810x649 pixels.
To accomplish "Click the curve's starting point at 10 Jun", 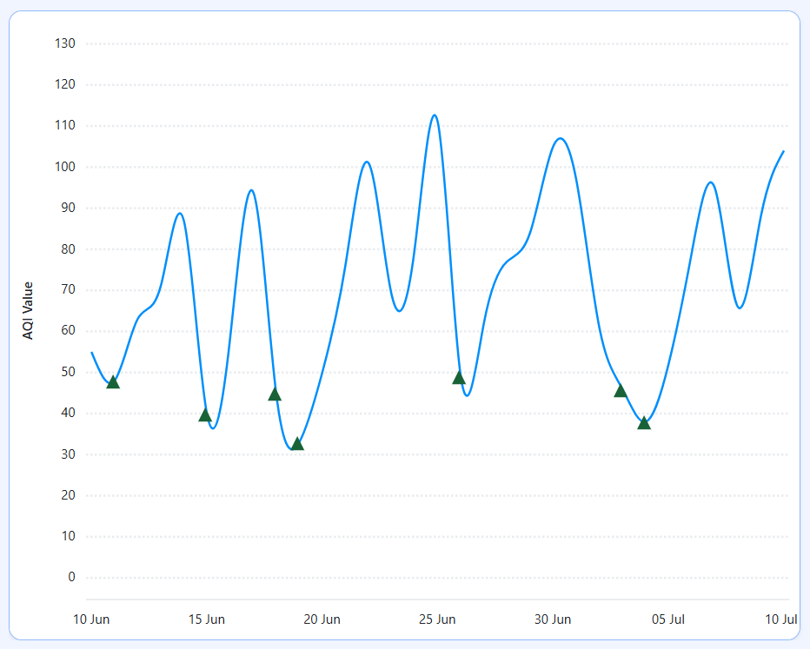I will pyautogui.click(x=91, y=351).
